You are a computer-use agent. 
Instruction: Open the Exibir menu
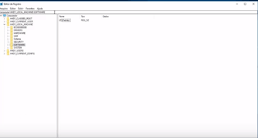(x=21, y=8)
